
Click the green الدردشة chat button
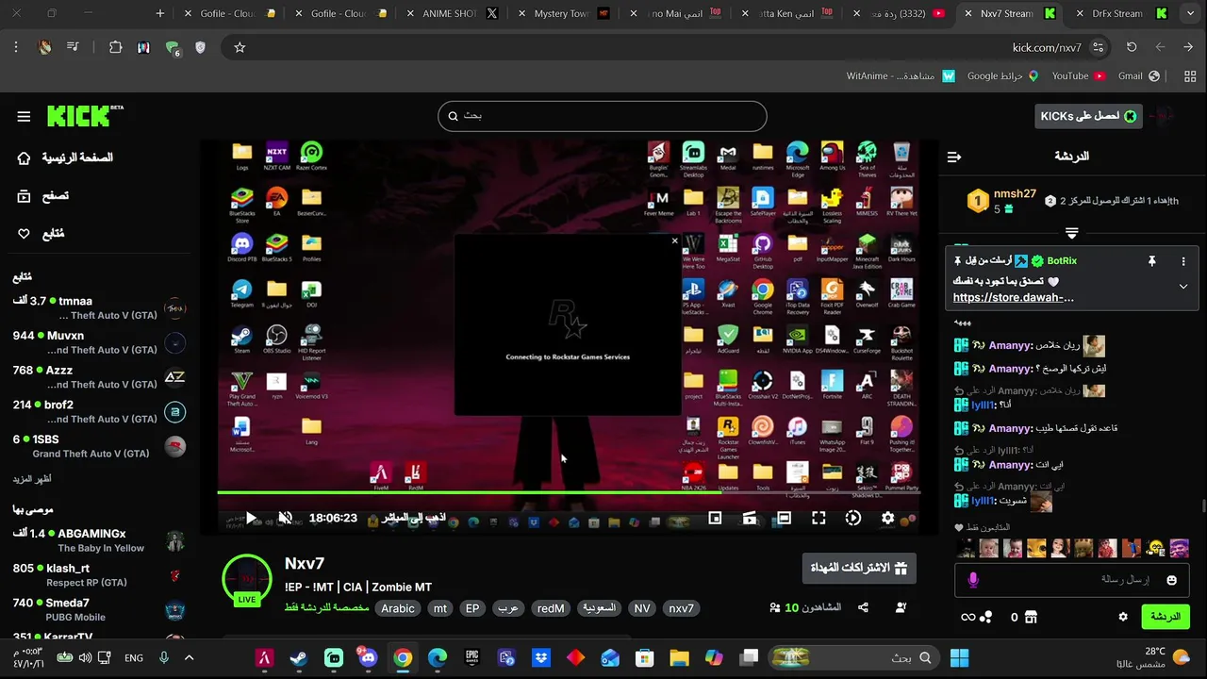tap(1166, 617)
